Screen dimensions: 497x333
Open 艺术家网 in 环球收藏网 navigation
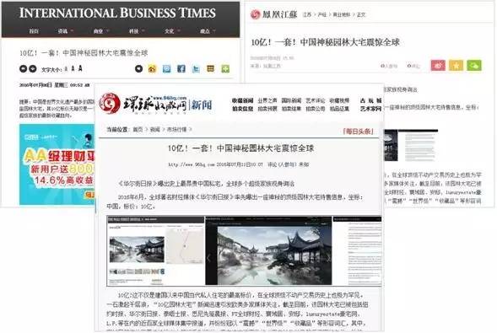(x=370, y=109)
